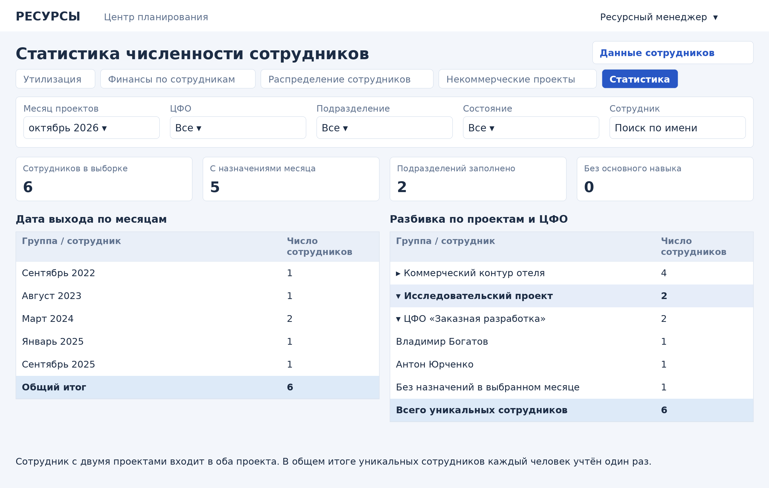Select the Некоммерческие проекты tab
Image resolution: width=769 pixels, height=488 pixels.
(517, 79)
